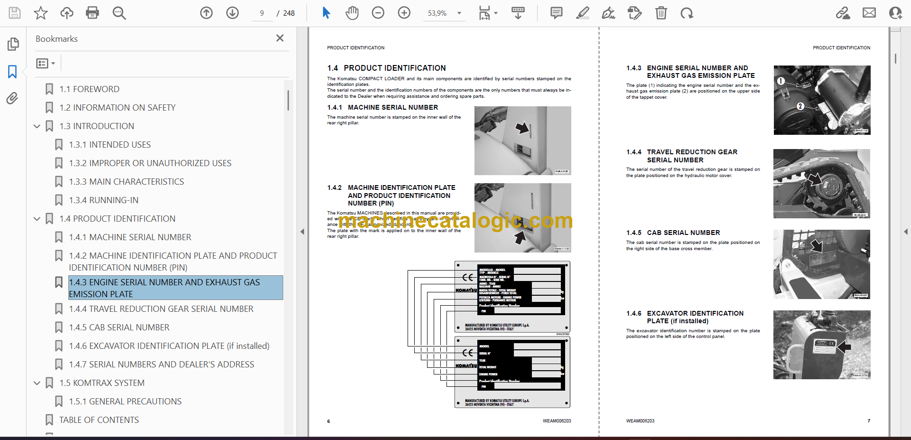Viewport: 911px width, 440px height.
Task: Choose the Selection arrow tool
Action: 326,13
